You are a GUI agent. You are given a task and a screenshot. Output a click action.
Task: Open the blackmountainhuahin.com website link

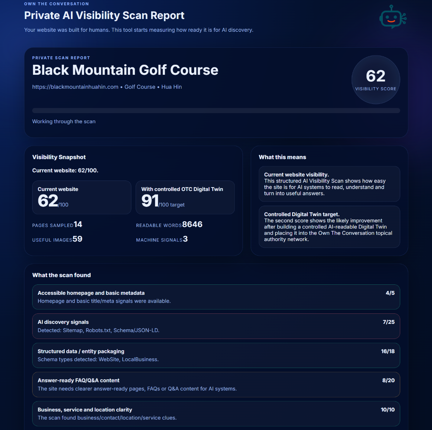(75, 87)
